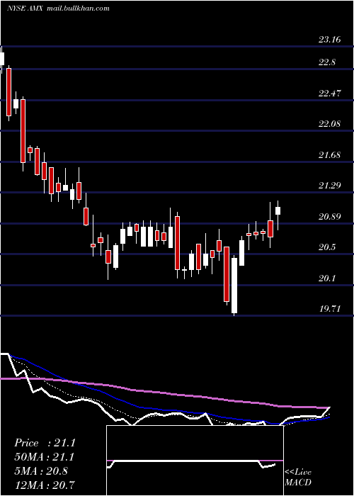Click the 12MA : 20.7 readout
Screen dimensions: 354x496
(45, 485)
